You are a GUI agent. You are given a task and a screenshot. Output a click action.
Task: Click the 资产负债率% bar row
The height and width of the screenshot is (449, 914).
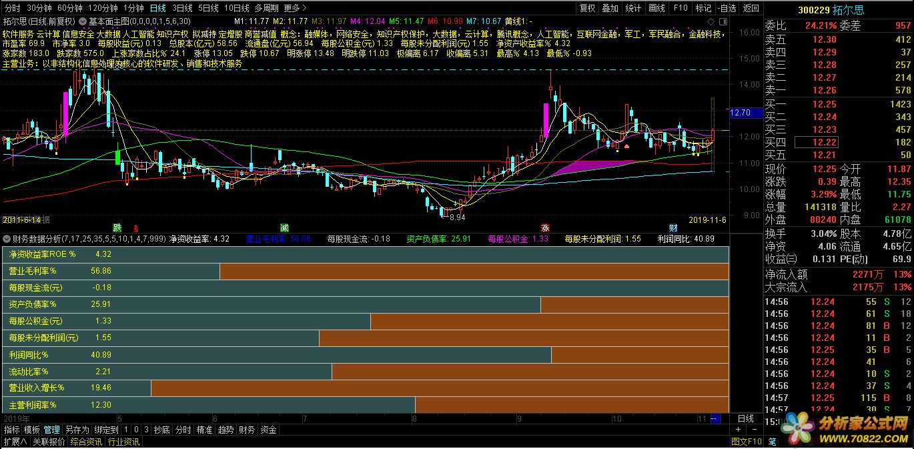(x=366, y=304)
